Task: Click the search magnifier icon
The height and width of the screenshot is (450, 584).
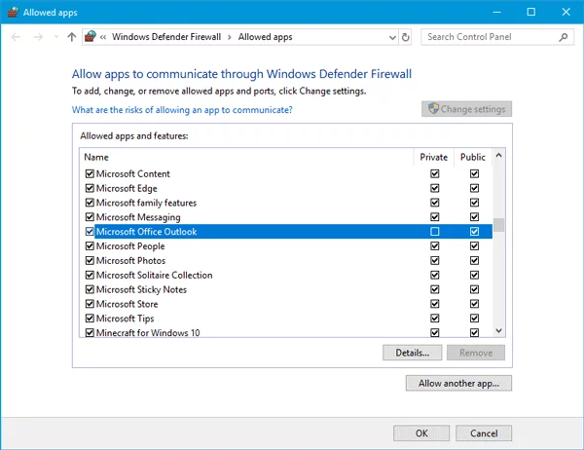Action: [564, 37]
